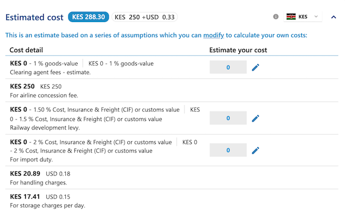The width and height of the screenshot is (345, 213).
Task: Click the storage charges per day row
Action: tap(171, 201)
